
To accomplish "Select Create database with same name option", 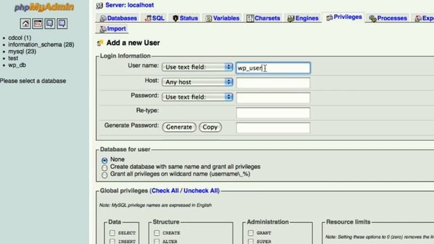I will 104,167.
